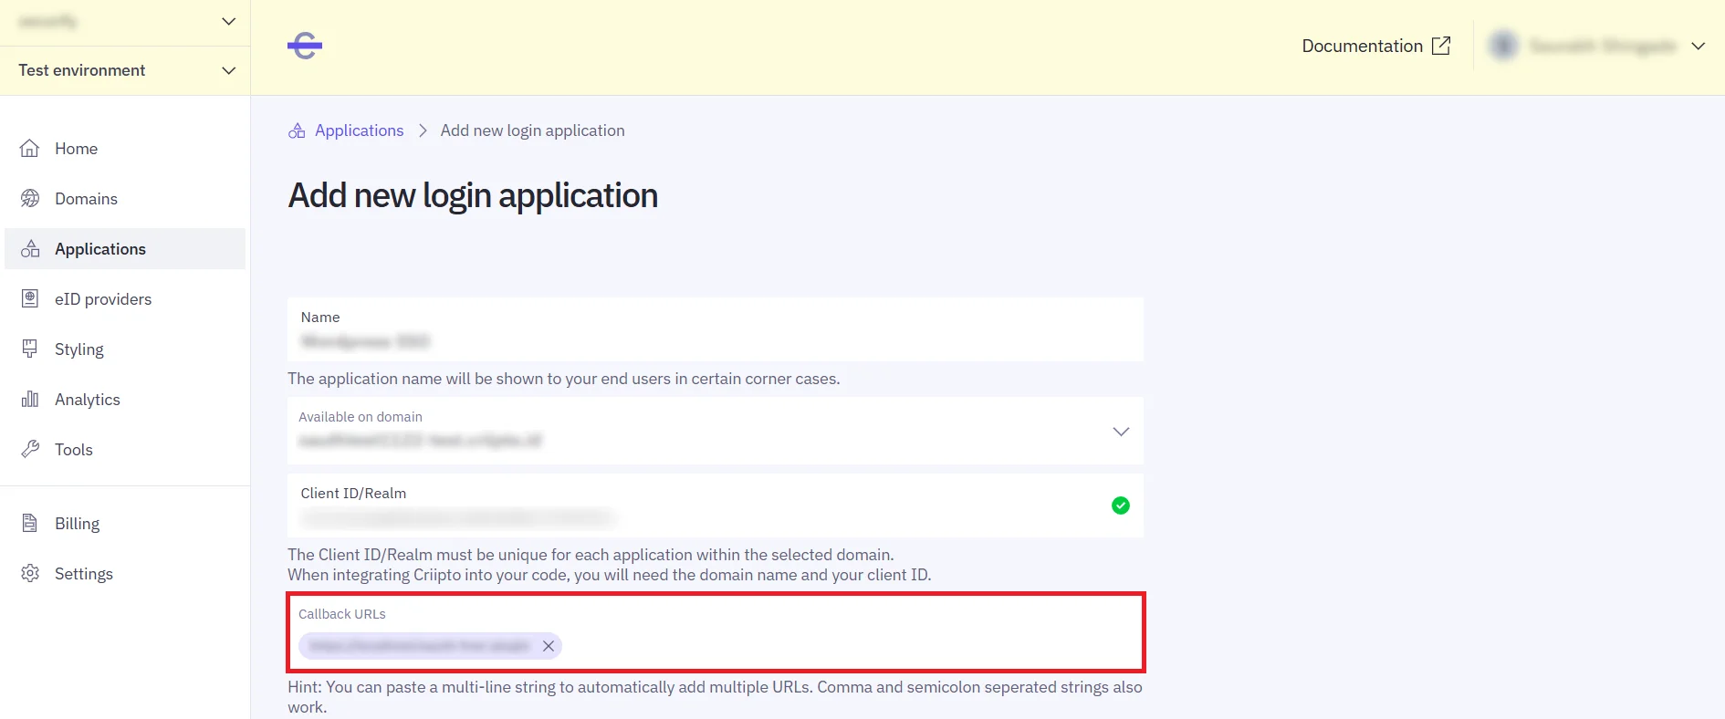Viewport: 1725px width, 719px height.
Task: Go back via Applications breadcrumb link
Action: pos(359,130)
